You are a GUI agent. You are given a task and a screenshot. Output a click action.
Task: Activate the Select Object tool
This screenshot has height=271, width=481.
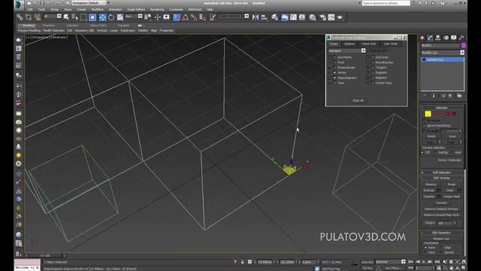(x=66, y=17)
